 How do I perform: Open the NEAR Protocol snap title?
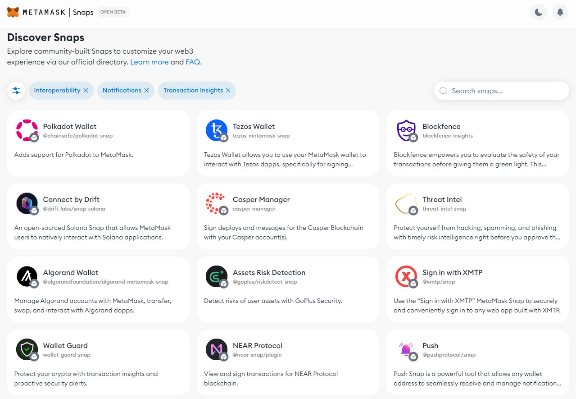pos(258,346)
